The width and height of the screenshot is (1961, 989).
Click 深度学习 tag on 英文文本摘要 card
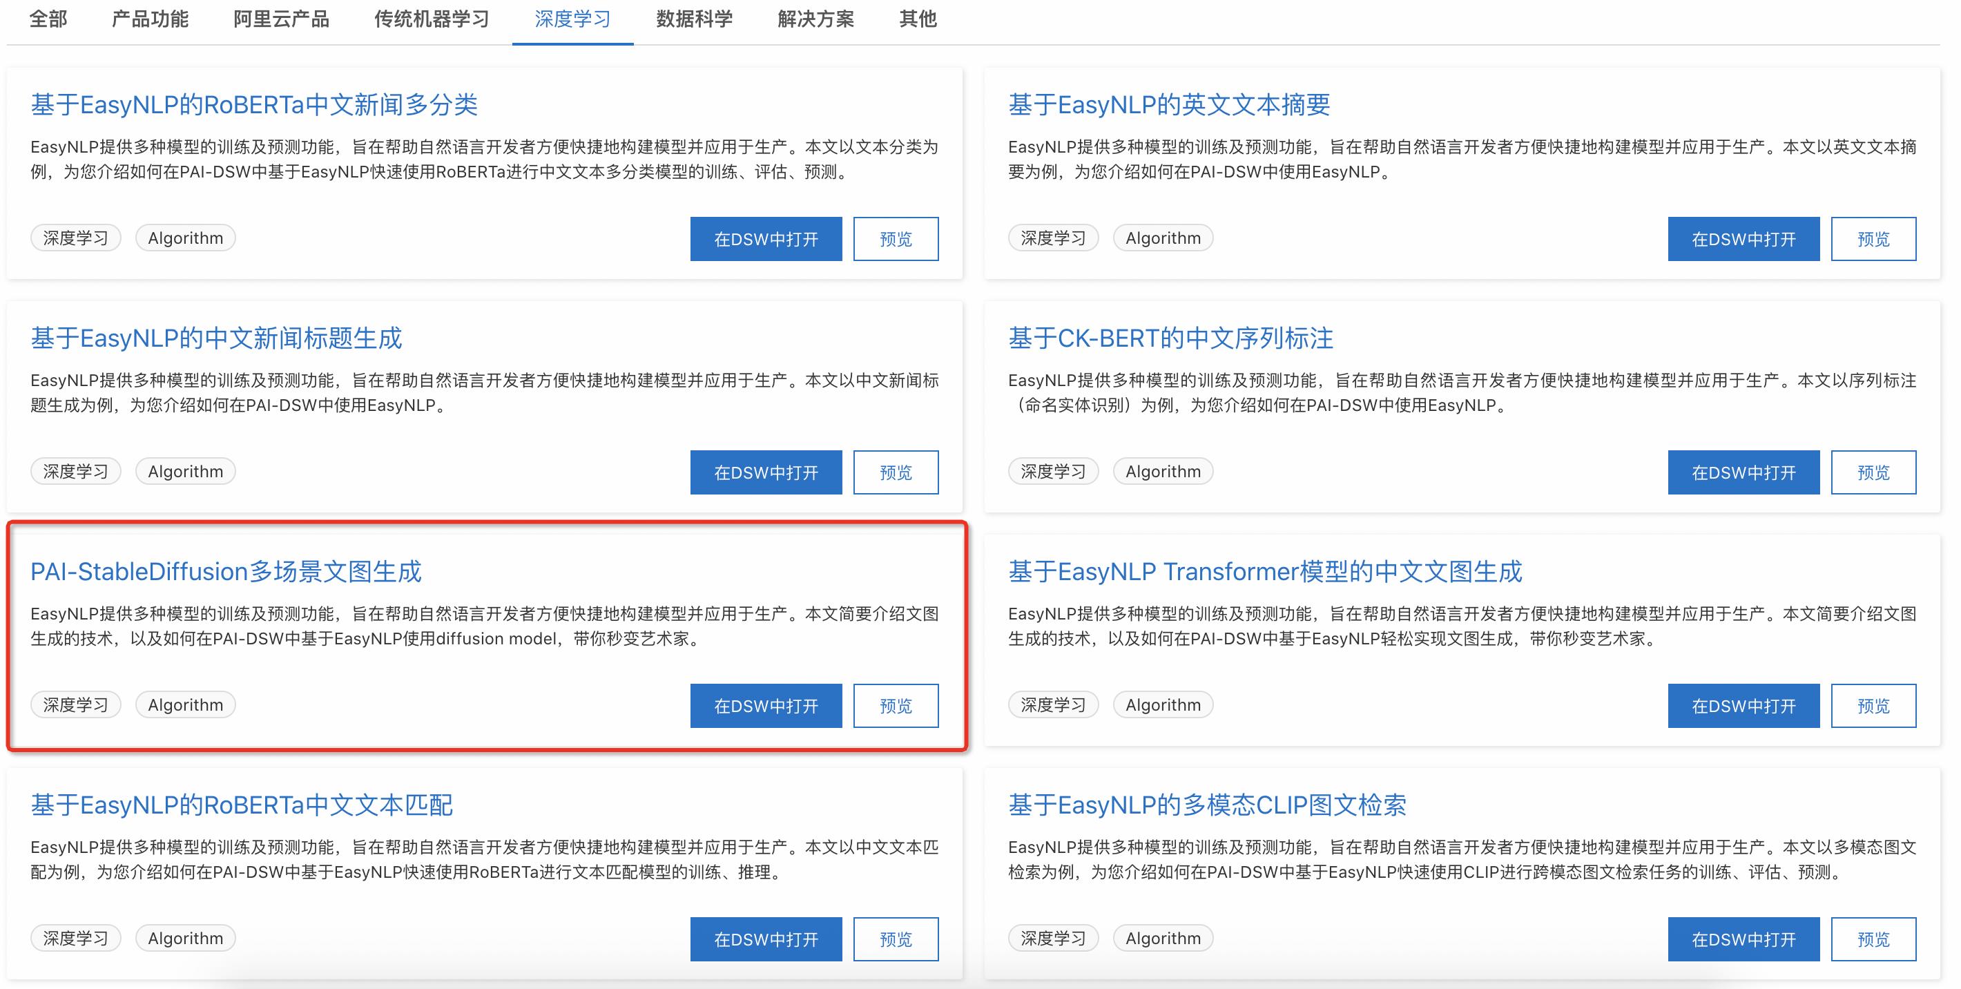click(x=1053, y=238)
